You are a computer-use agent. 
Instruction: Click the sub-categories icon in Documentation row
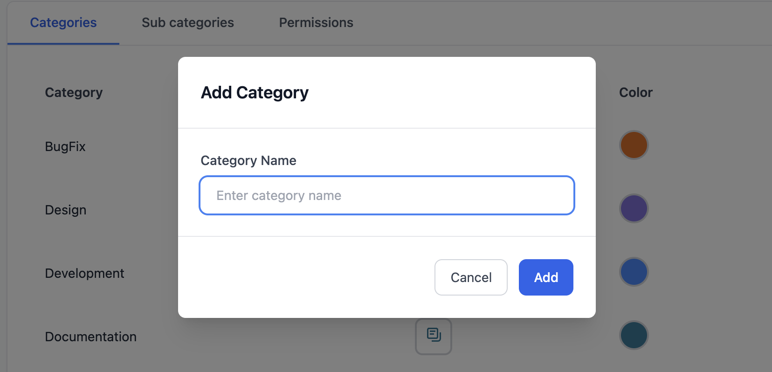(434, 336)
